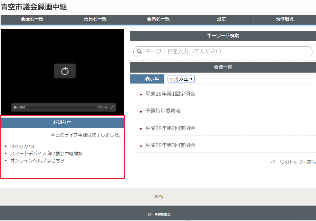316x221 pixels.
Task: Open the 設定 menu
Action: (221, 19)
